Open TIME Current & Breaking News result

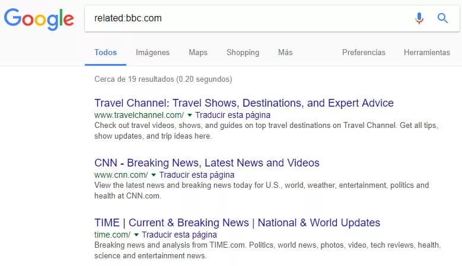click(237, 223)
